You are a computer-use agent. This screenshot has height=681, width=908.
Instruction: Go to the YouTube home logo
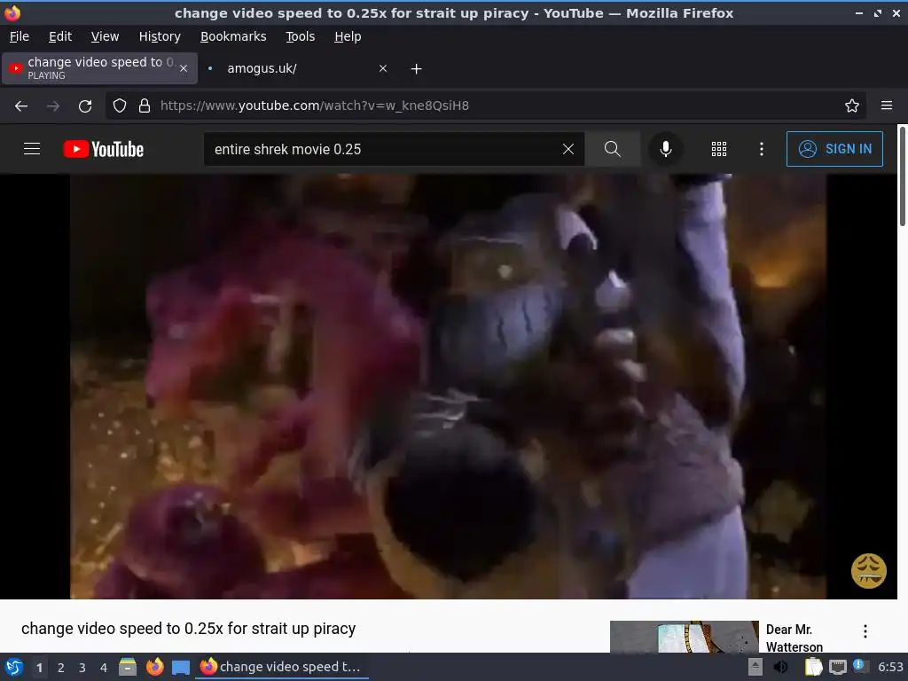pyautogui.click(x=104, y=149)
